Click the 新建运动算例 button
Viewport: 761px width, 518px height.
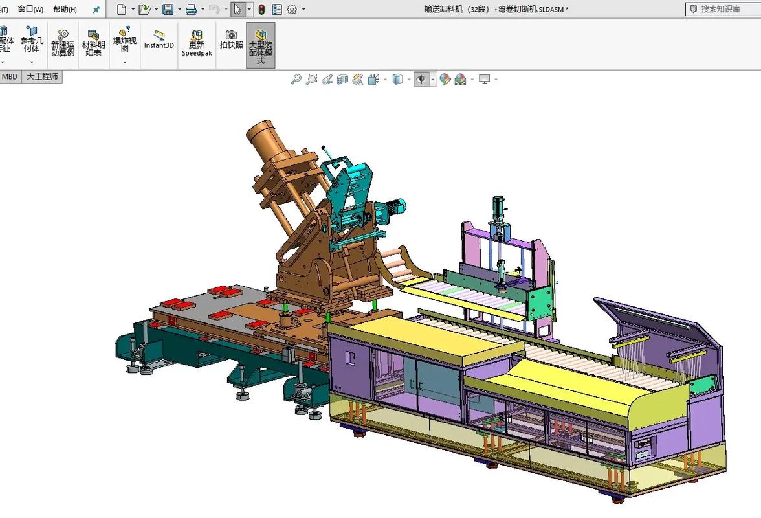[63, 43]
